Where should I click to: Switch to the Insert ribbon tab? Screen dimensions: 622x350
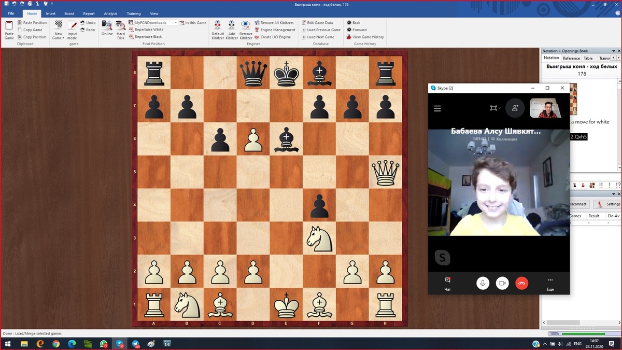[x=50, y=13]
